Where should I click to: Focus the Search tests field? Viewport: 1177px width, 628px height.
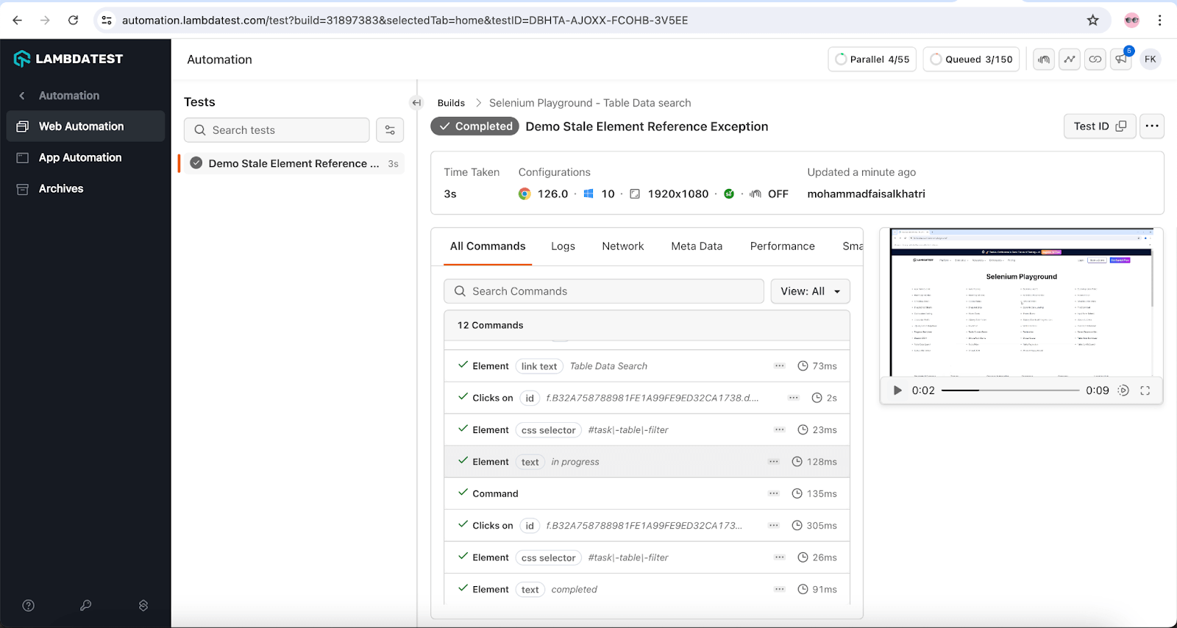[x=277, y=130]
